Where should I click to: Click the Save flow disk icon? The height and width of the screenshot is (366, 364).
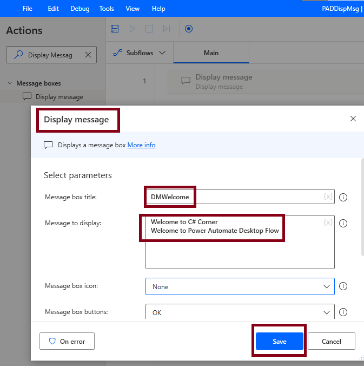(115, 29)
